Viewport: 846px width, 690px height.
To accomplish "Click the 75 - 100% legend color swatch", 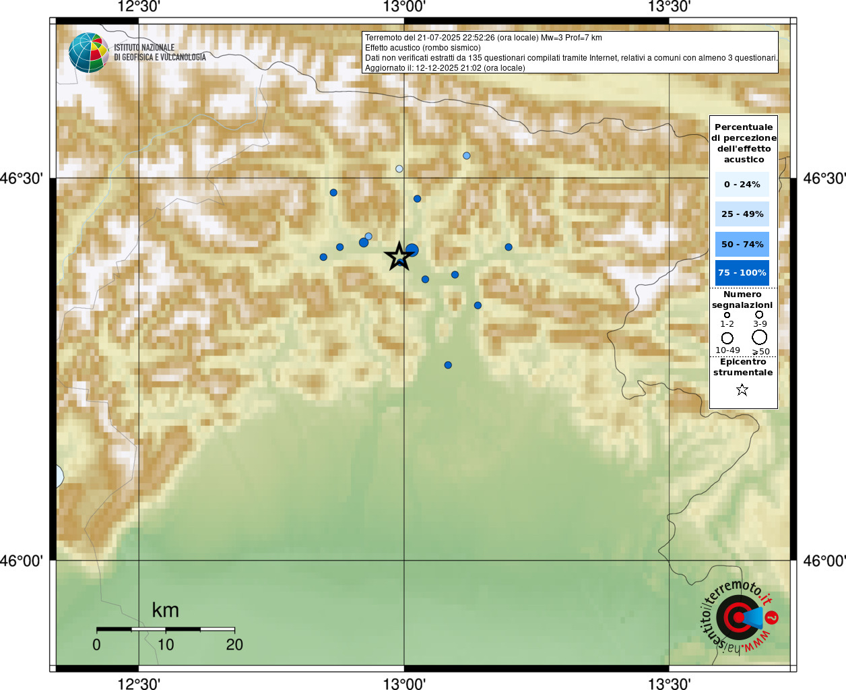I will [742, 273].
